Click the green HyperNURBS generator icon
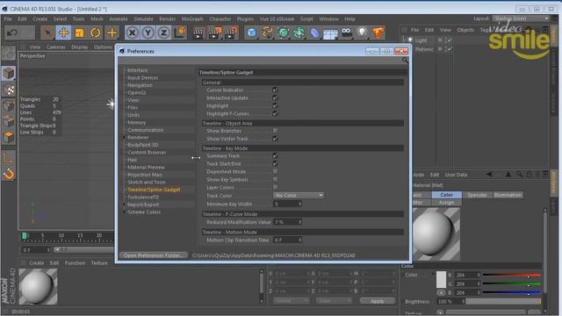Screen dimensions: 562x316 (x=283, y=33)
